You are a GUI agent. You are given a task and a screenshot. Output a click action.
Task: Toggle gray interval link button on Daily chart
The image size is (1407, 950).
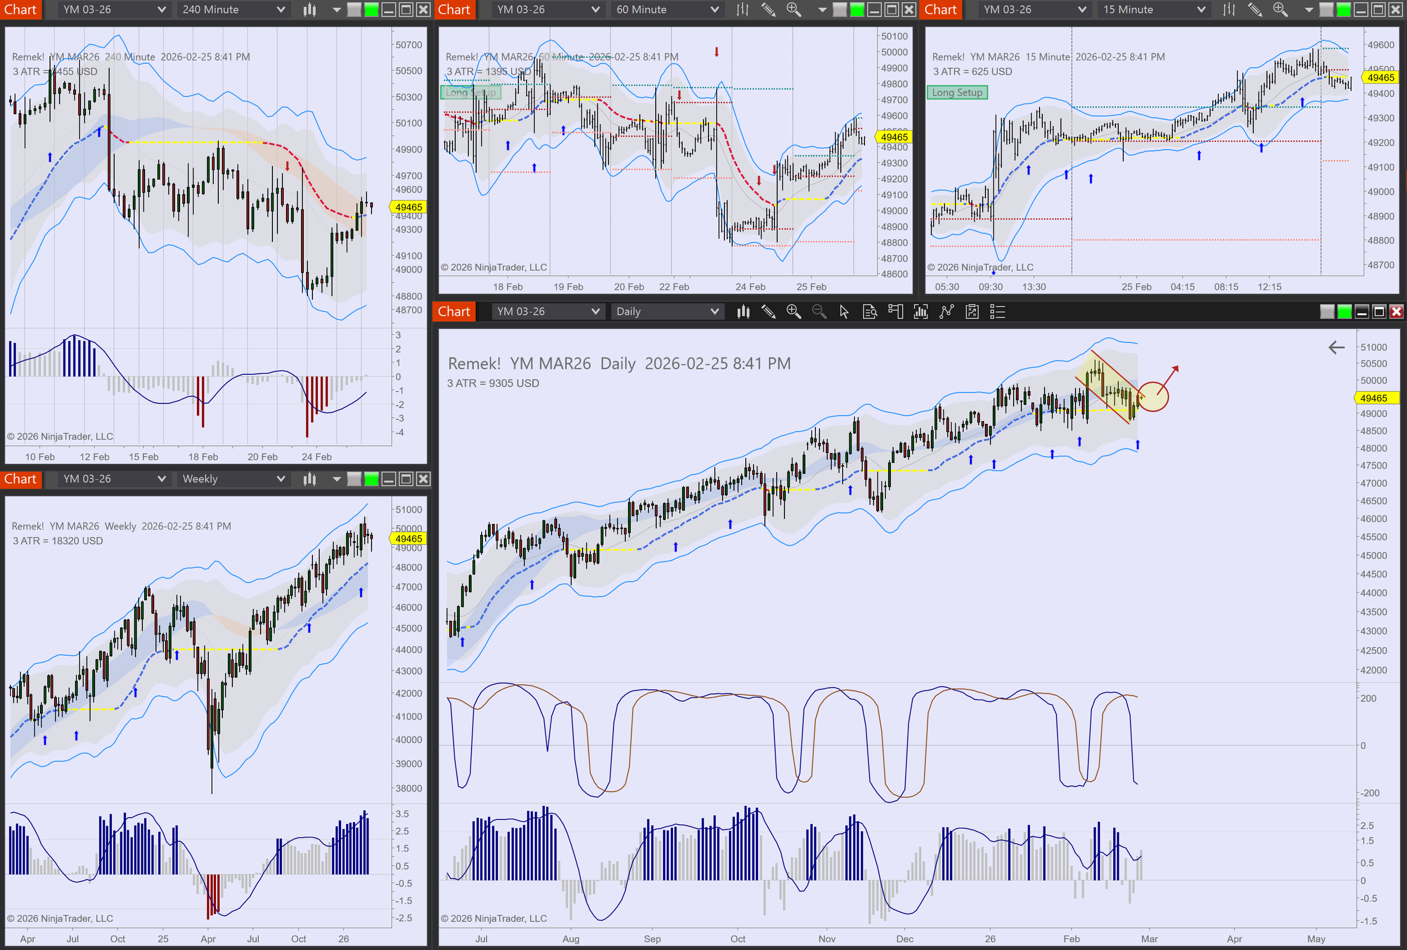pos(1327,312)
